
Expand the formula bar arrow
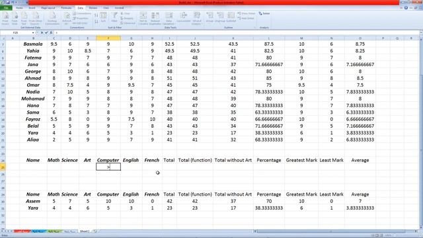(421, 32)
